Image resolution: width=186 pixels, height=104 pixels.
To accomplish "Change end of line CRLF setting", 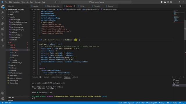I will click(143, 103).
